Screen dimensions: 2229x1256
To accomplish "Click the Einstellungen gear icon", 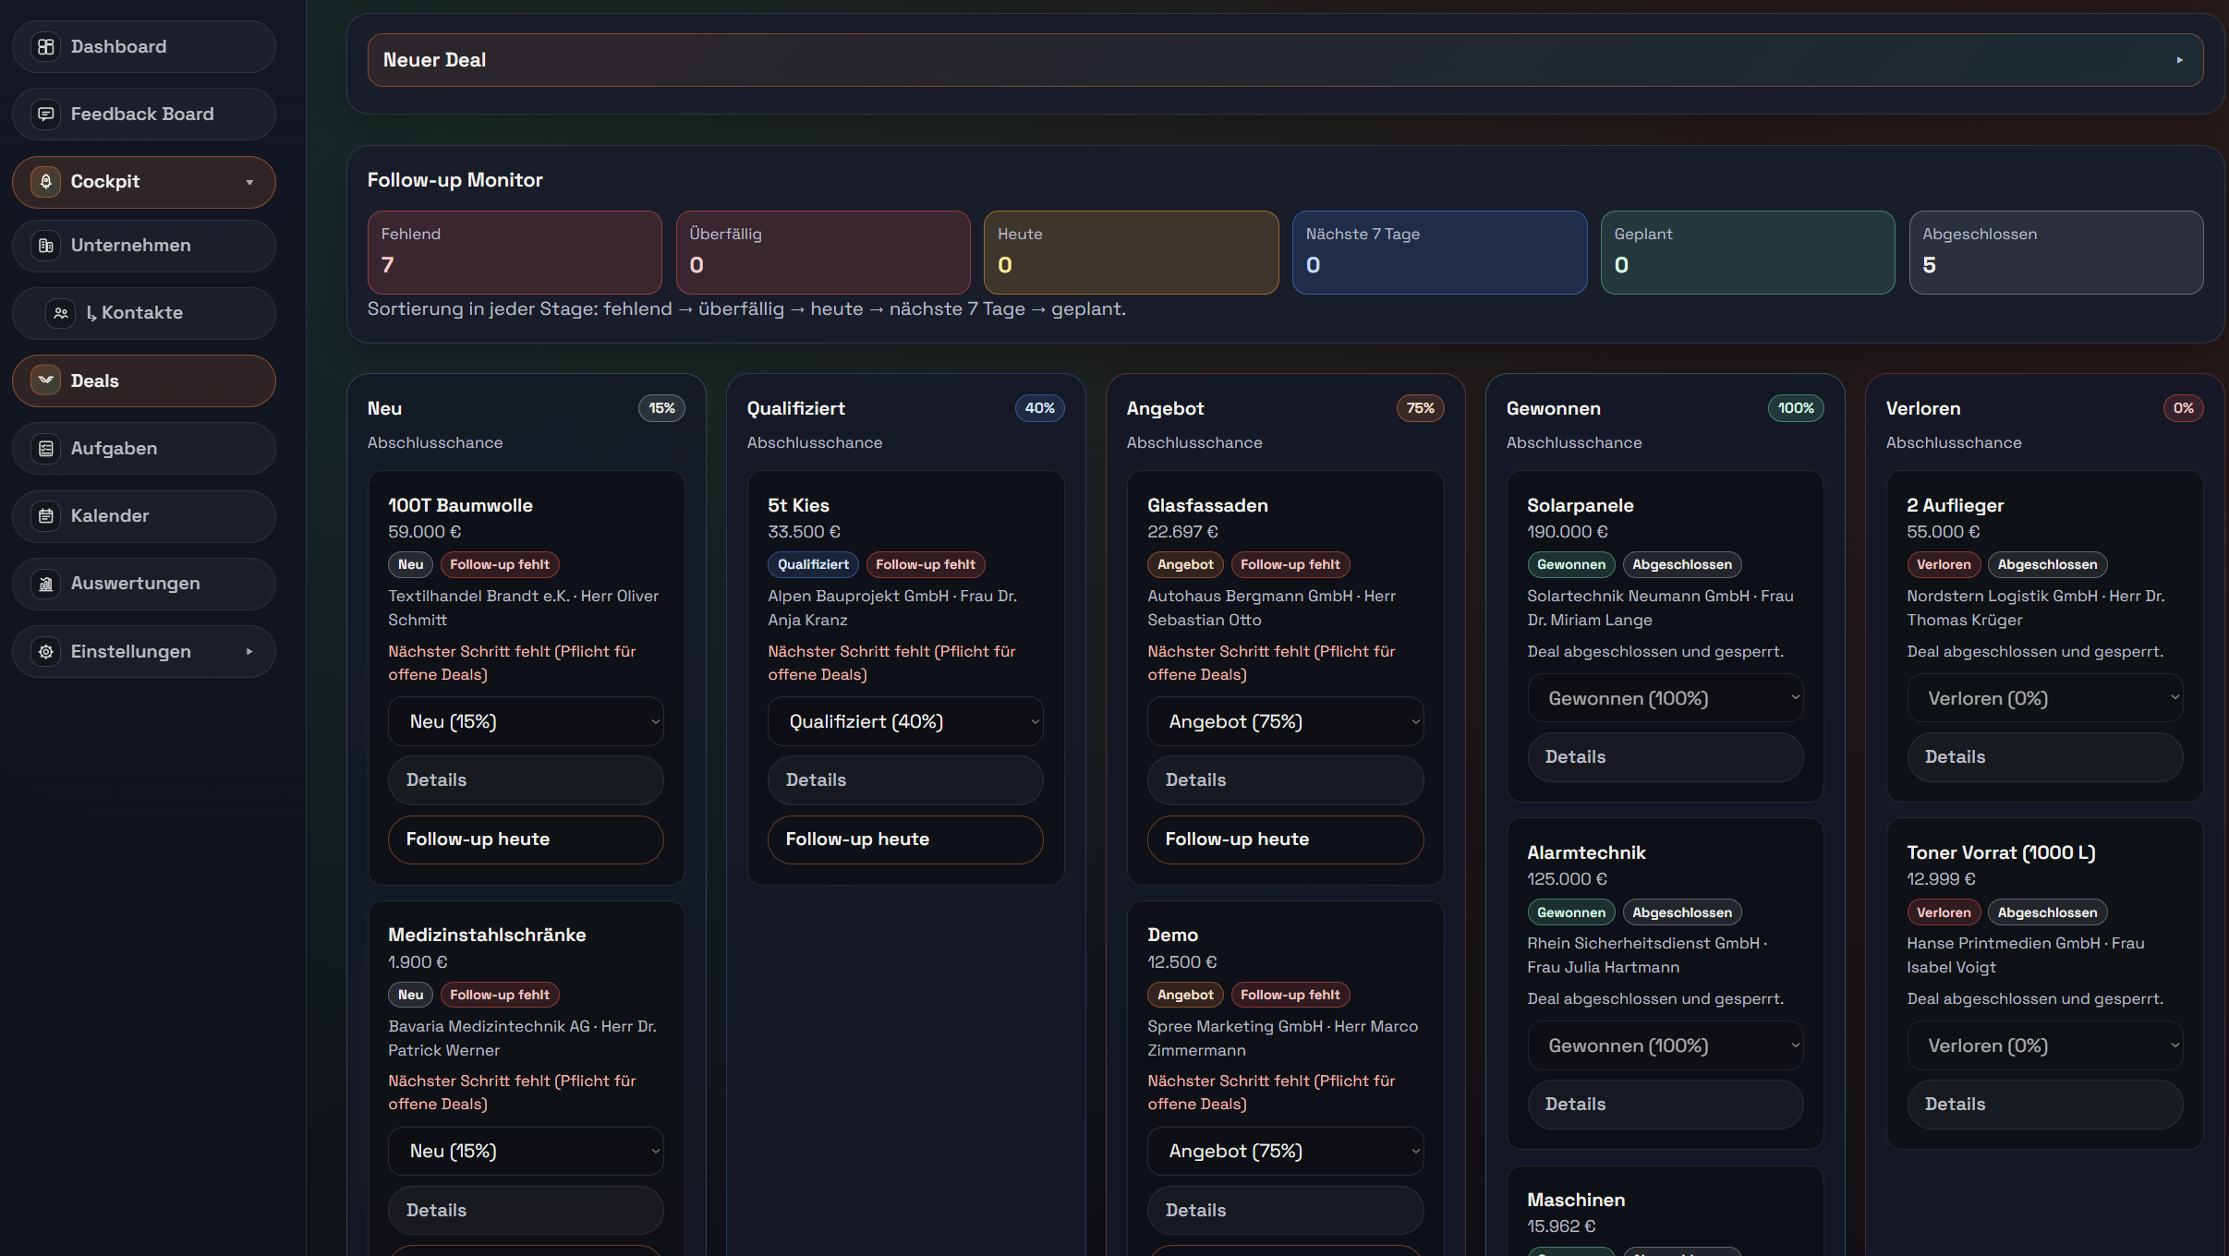I will 45,652.
